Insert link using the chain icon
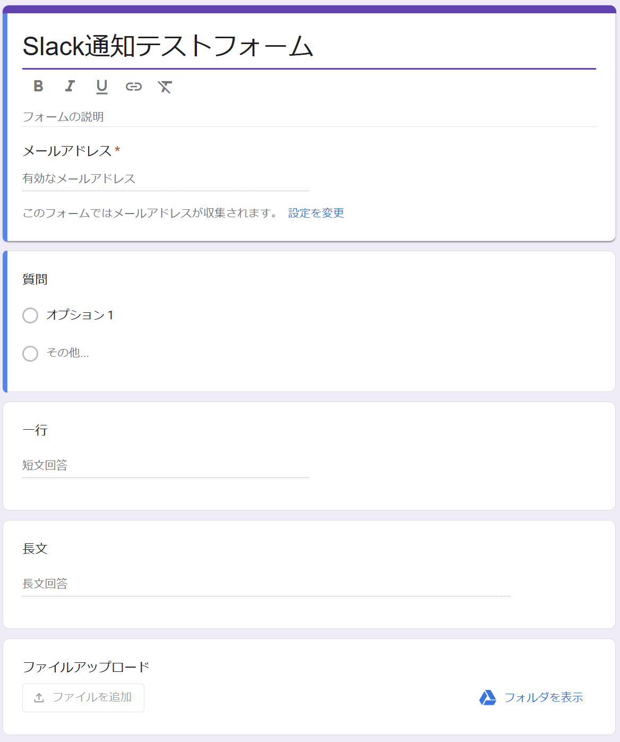Screen dimensions: 620x742 pos(133,87)
